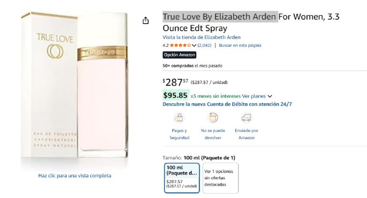
Task: Expand the rating breakdown chevron next to stars
Action: (x=194, y=45)
